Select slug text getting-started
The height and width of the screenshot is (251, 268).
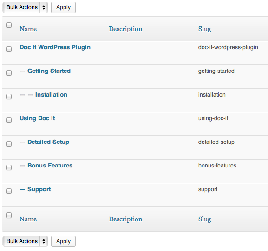(x=216, y=71)
